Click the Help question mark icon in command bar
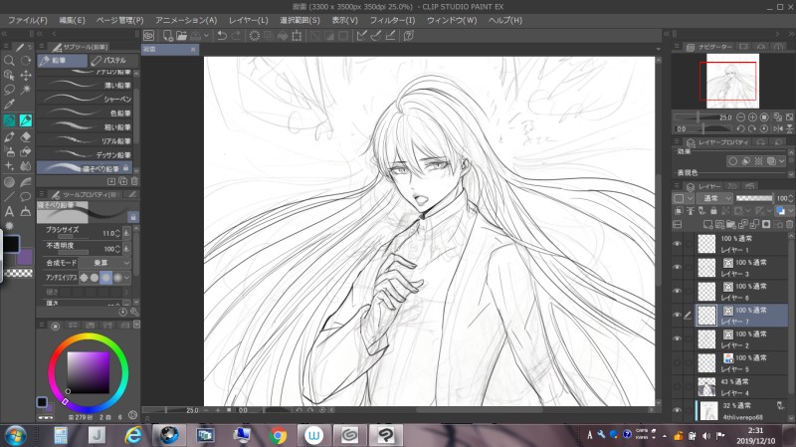This screenshot has width=796, height=447. click(409, 36)
